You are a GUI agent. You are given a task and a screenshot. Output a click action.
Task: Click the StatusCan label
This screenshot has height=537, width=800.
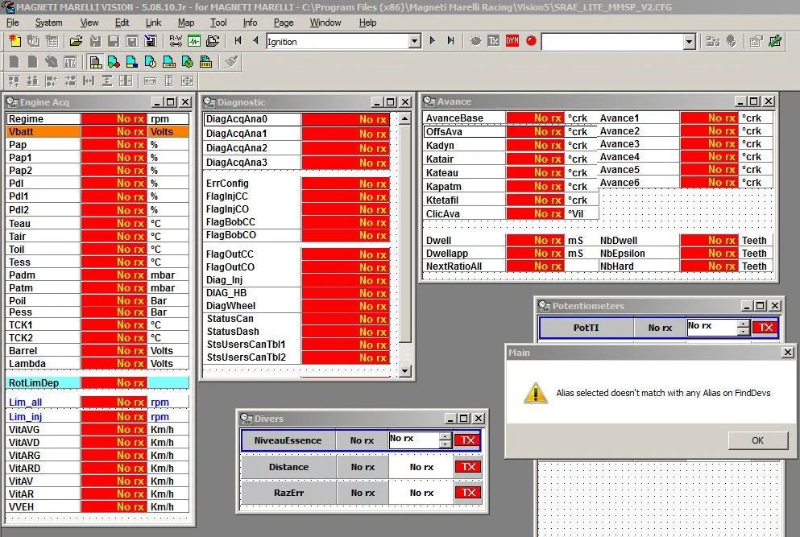coord(230,319)
